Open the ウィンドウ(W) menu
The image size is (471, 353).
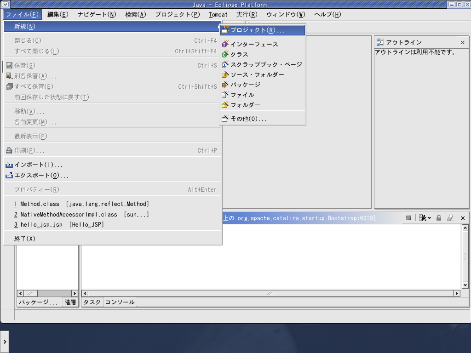pyautogui.click(x=286, y=14)
